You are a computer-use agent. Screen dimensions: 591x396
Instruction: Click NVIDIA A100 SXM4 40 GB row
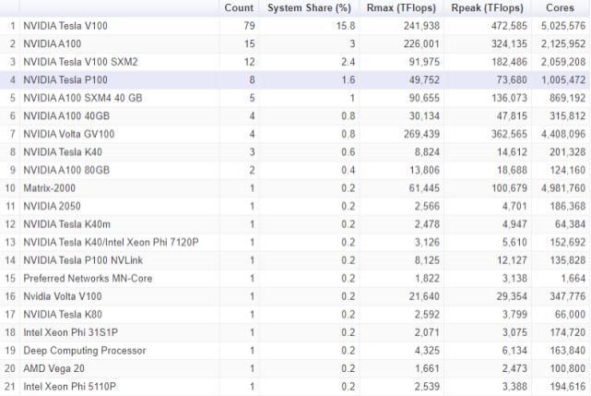(x=295, y=98)
